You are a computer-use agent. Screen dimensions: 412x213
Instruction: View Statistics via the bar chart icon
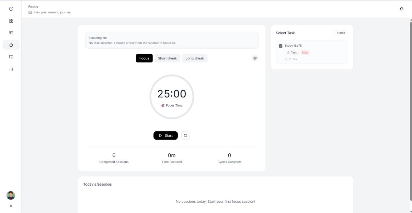click(x=11, y=69)
